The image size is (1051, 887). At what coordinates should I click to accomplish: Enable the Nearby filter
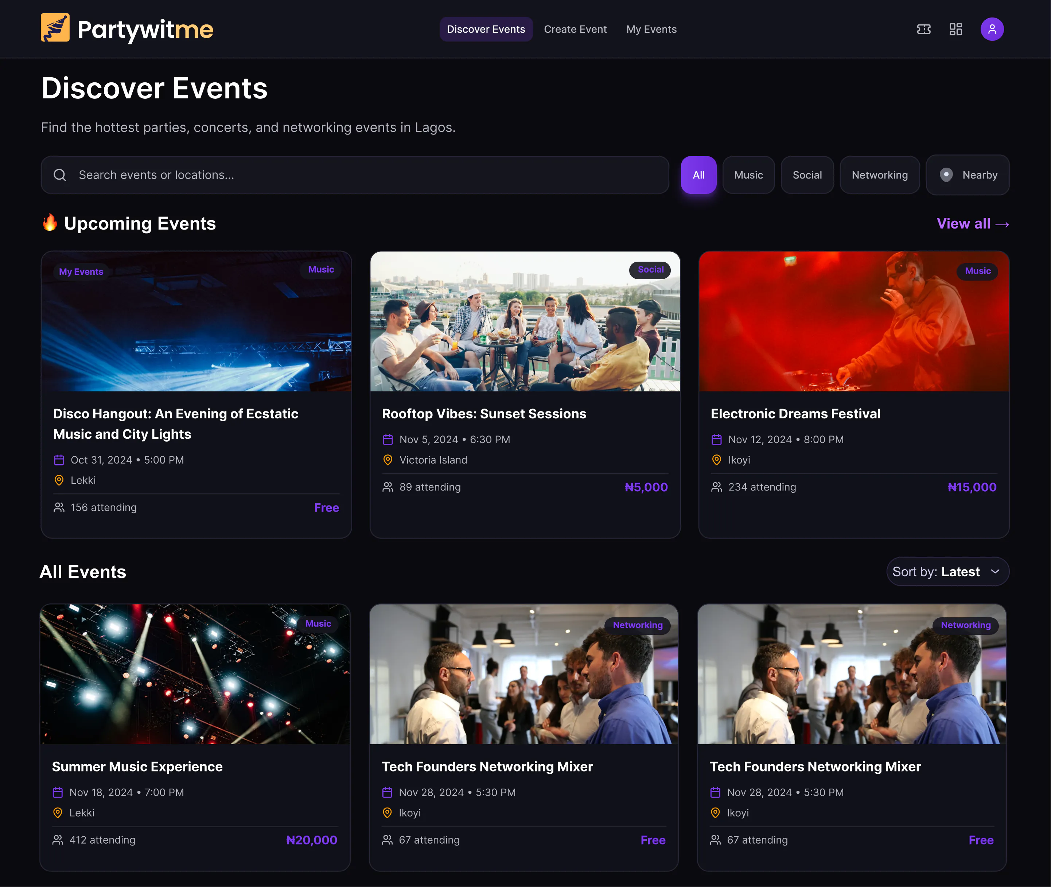(967, 175)
